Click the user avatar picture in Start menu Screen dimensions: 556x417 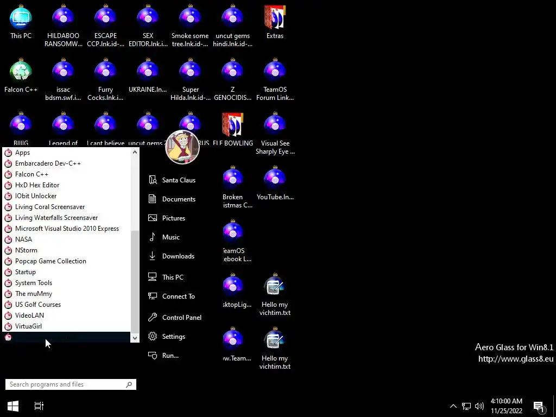182,147
